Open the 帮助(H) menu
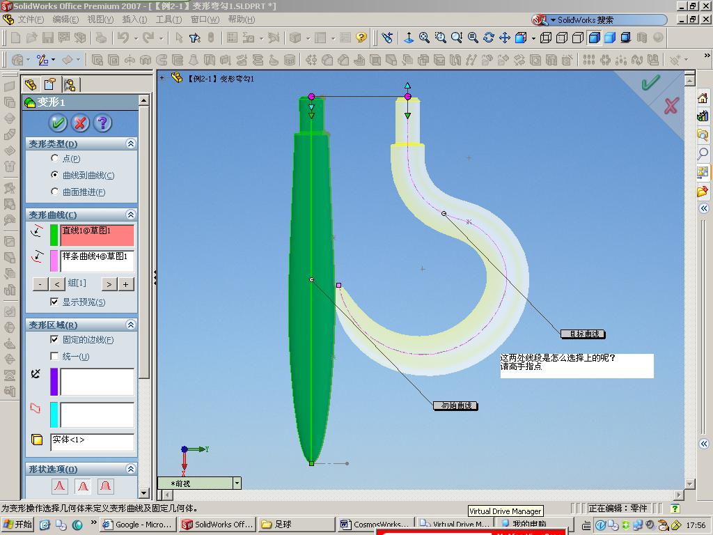713x535 pixels. [242, 20]
